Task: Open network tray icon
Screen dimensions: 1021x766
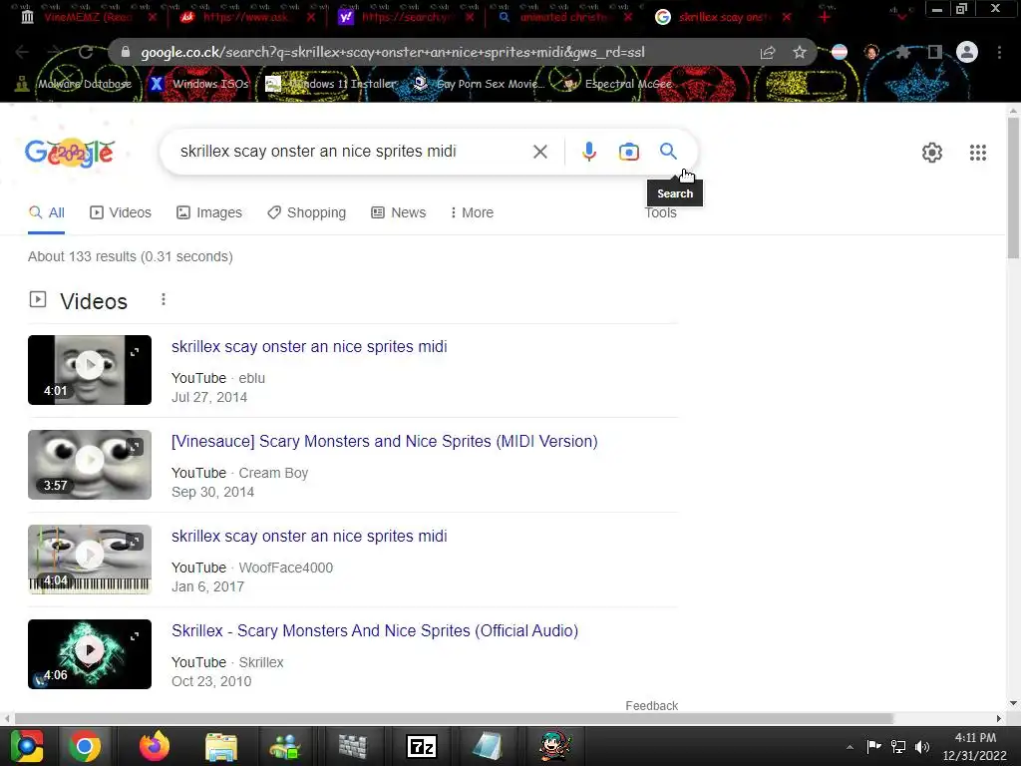Action: 898,746
